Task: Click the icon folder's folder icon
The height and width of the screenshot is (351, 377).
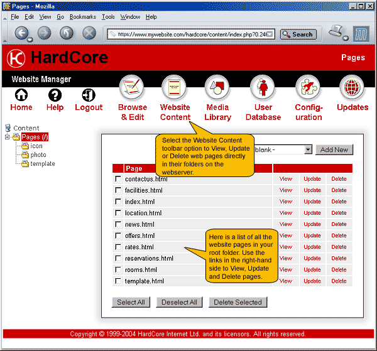Action: point(25,146)
